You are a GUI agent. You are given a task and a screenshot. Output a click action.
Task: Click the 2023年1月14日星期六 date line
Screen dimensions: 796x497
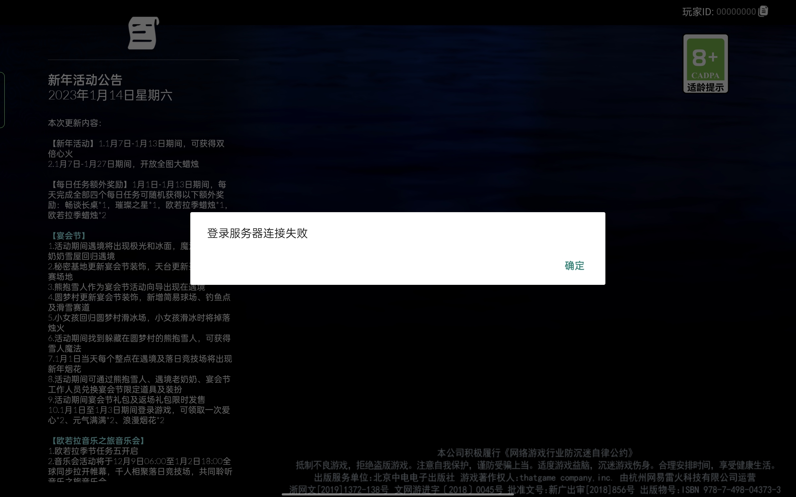[x=110, y=95]
